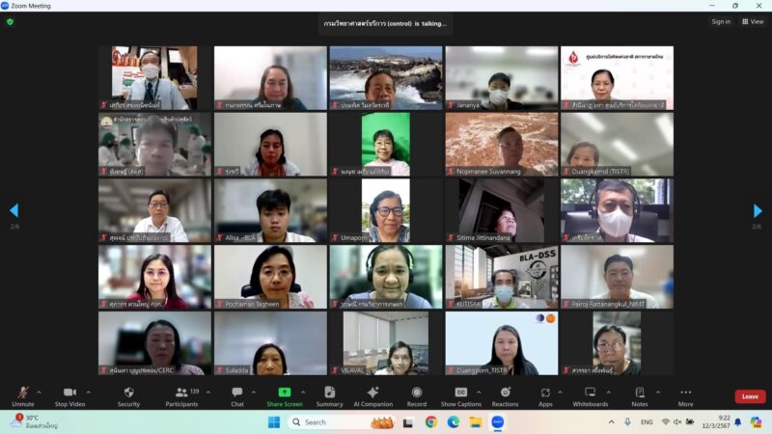The width and height of the screenshot is (772, 434).
Task: Select Pairoj Rattanangkul_NIMT video tile
Action: click(x=618, y=277)
